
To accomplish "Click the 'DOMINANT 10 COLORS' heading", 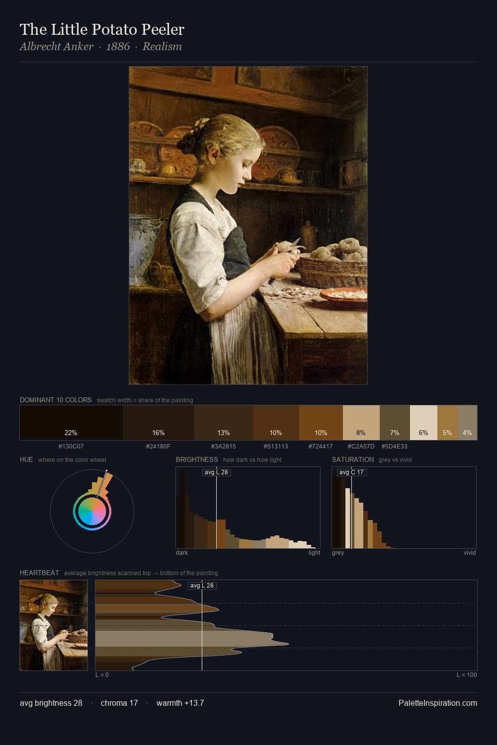I will tap(56, 400).
